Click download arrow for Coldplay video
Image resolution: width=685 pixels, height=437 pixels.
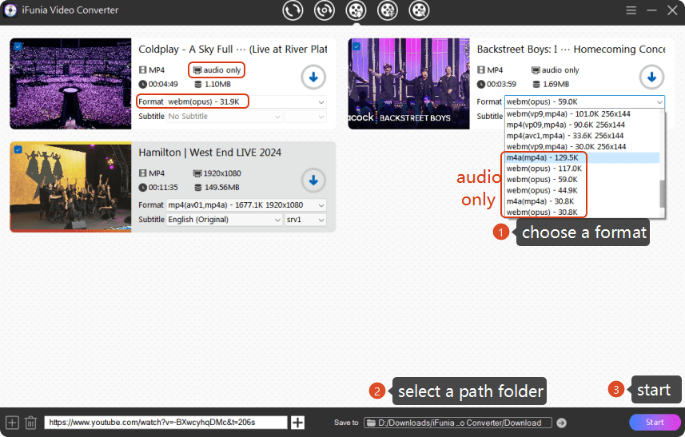[x=313, y=77]
